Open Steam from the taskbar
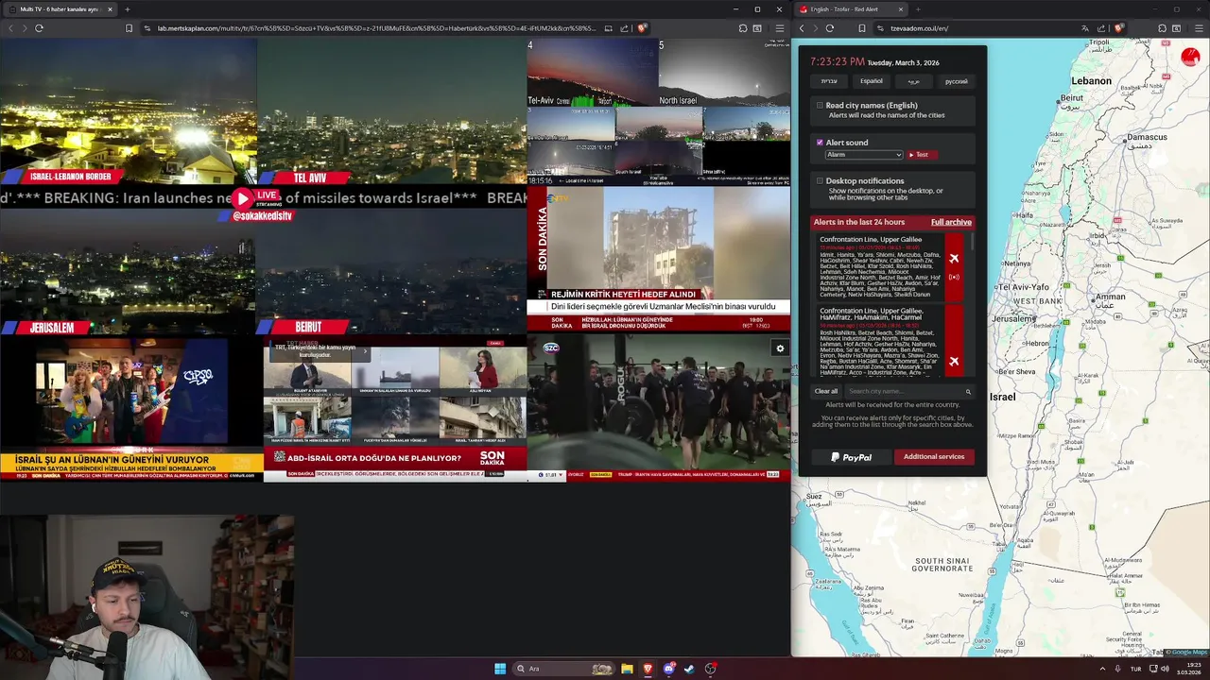The width and height of the screenshot is (1210, 680). pos(690,669)
